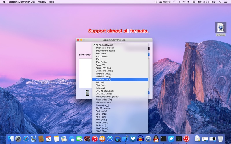Open Launchpad rocket icon in dock
Viewport: 231px width, 144px height.
coord(18,139)
